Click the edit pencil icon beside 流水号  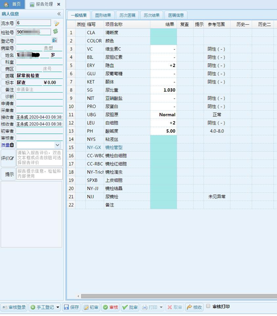(56, 23)
